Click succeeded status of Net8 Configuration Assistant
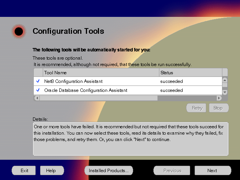This screenshot has width=240, height=180. coord(171,81)
